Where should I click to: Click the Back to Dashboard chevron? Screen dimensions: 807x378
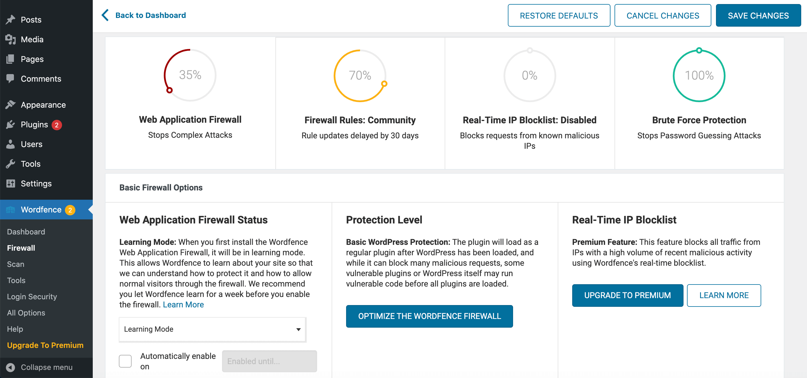tap(105, 15)
